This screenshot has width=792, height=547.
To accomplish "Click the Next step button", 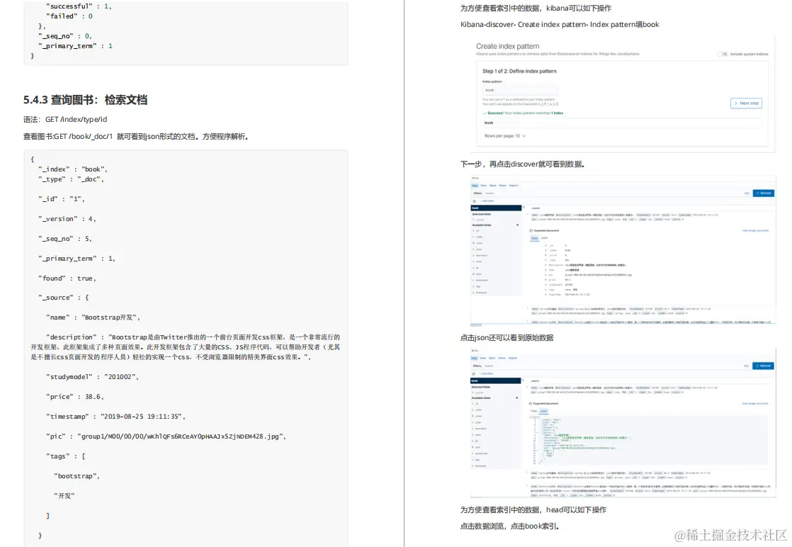I will click(x=746, y=103).
